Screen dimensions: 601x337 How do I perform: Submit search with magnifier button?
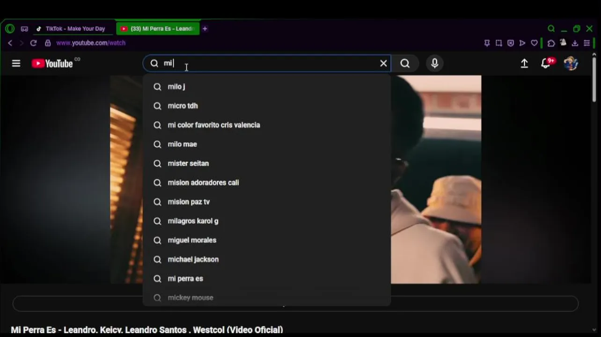[405, 63]
